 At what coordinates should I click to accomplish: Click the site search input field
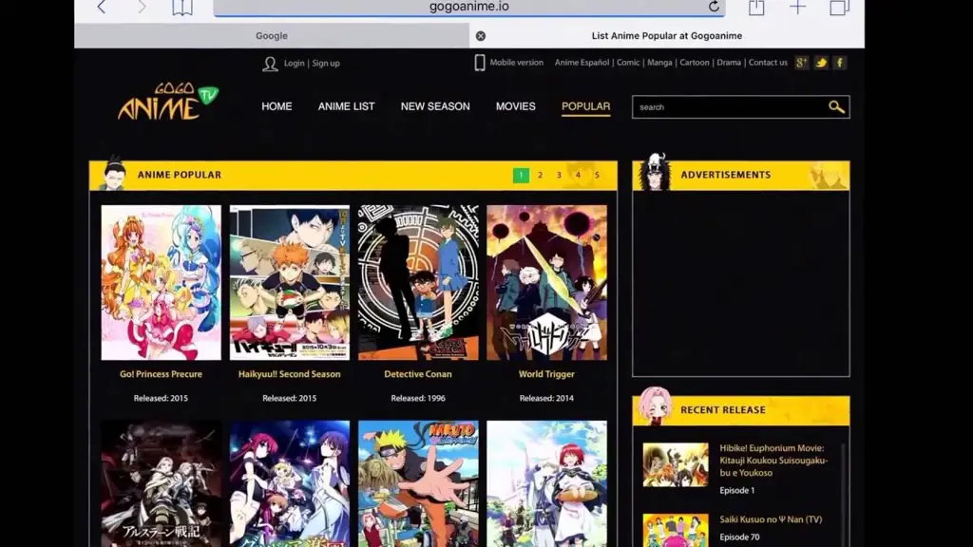[x=730, y=107]
